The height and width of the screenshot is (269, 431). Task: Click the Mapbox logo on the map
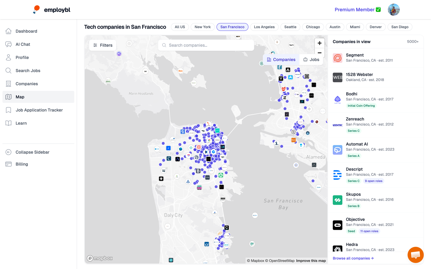coord(100,258)
